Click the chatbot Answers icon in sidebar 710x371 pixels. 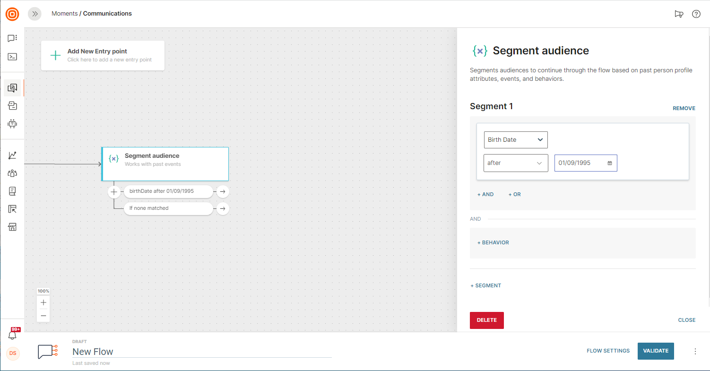12,124
